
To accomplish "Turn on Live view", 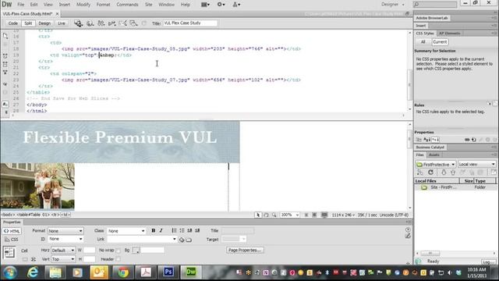I will pyautogui.click(x=62, y=23).
